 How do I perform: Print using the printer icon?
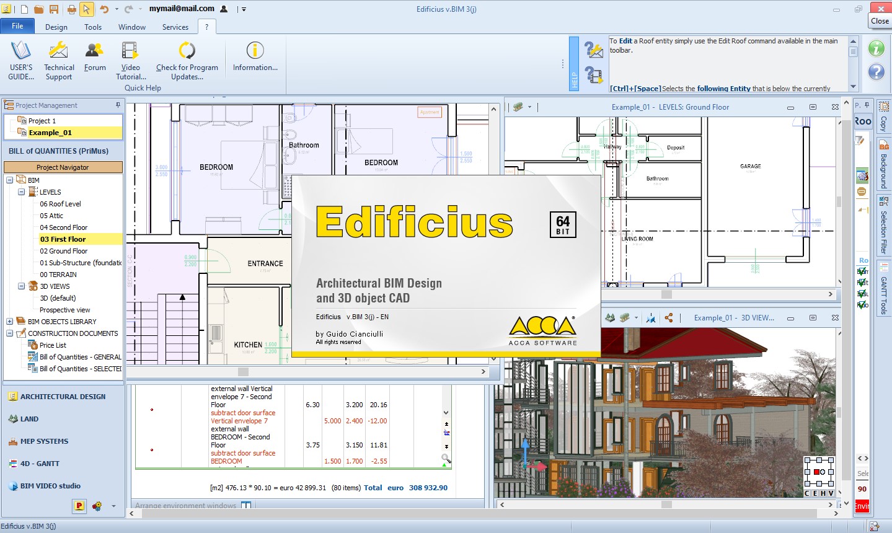point(71,9)
